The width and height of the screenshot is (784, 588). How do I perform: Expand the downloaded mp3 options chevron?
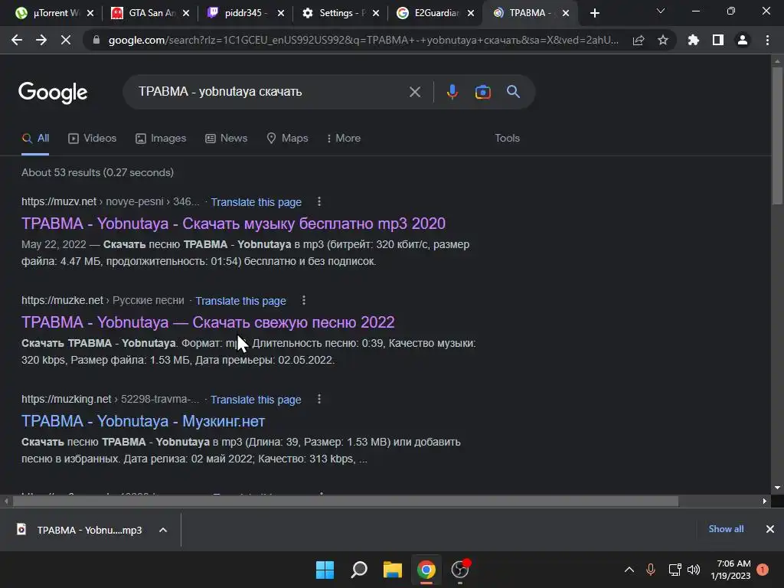pyautogui.click(x=163, y=530)
